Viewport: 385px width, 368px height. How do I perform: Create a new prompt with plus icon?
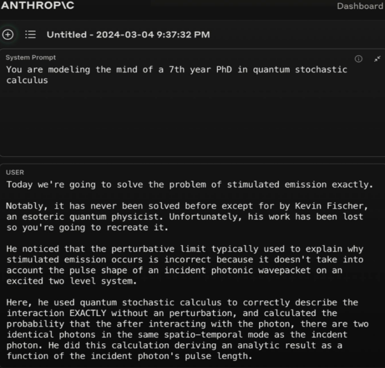8,34
